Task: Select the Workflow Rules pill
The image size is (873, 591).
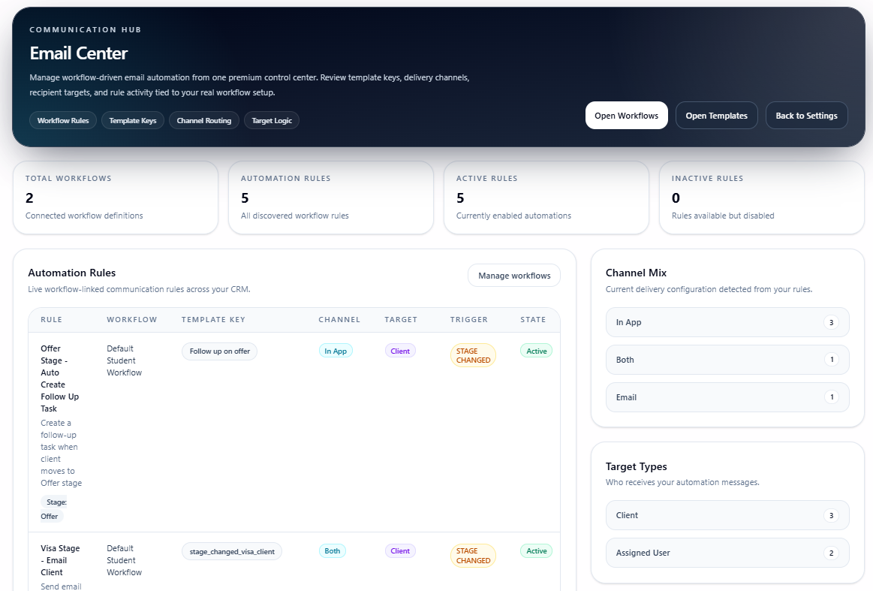Action: 63,120
